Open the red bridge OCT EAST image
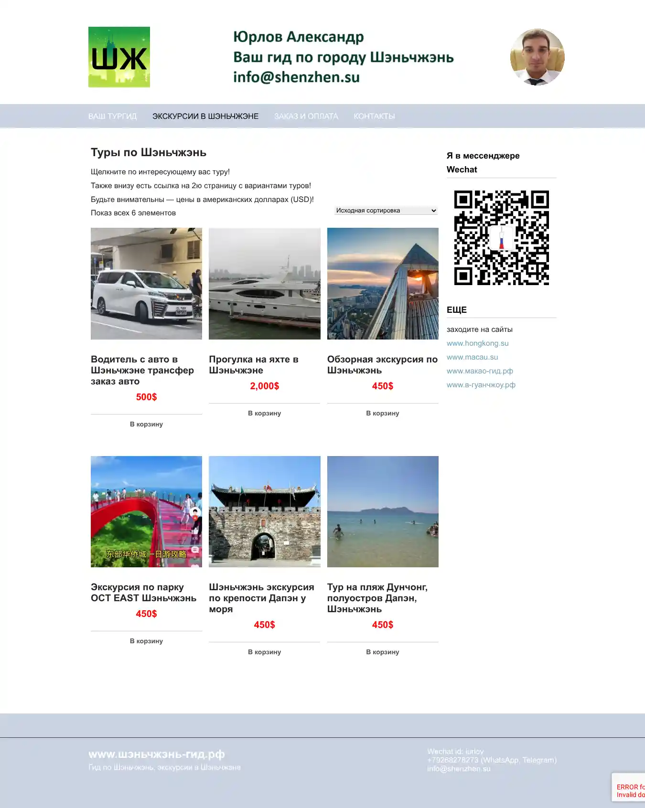645x808 pixels. pyautogui.click(x=146, y=511)
